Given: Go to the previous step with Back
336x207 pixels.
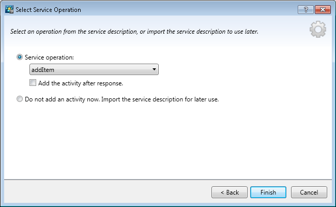Looking at the screenshot, I should pos(229,192).
